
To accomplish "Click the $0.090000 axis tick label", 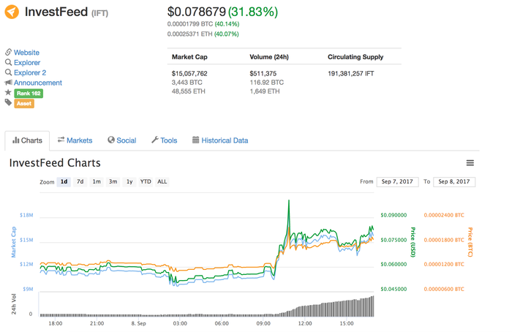I will click(x=394, y=215).
